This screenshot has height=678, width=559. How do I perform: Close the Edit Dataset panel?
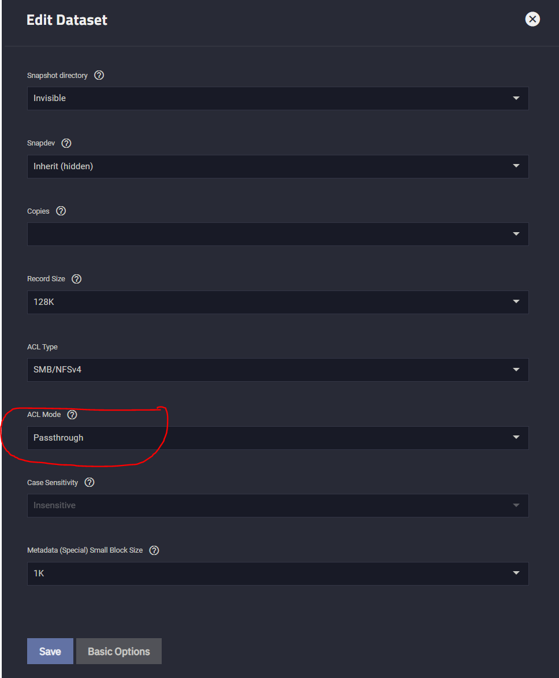tap(532, 19)
